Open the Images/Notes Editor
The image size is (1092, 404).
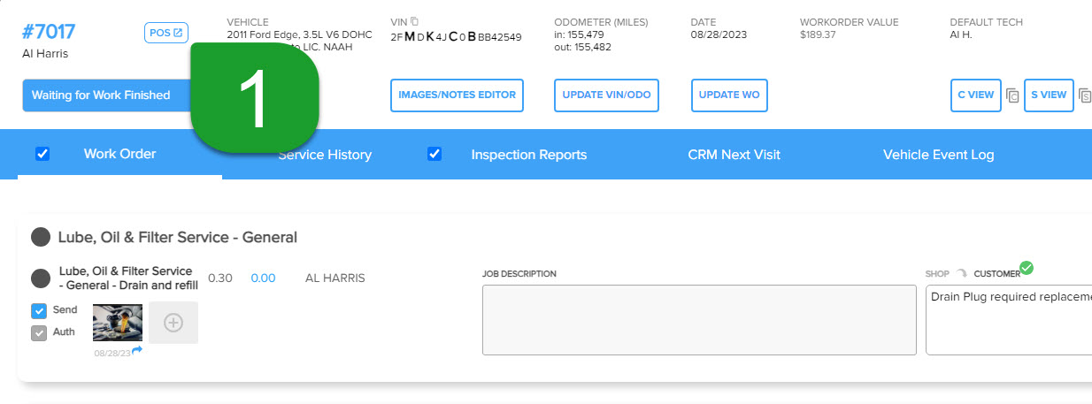(457, 95)
